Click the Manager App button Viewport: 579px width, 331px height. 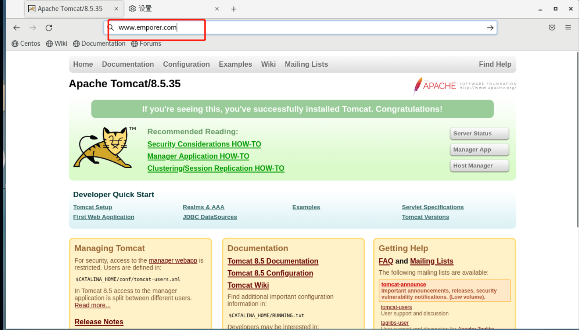[479, 150]
